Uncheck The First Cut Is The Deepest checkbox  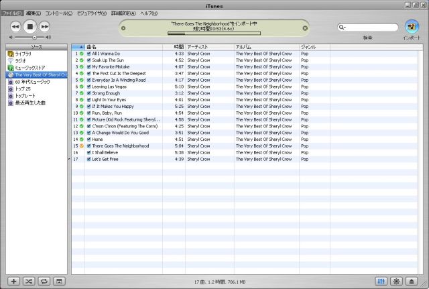click(88, 73)
